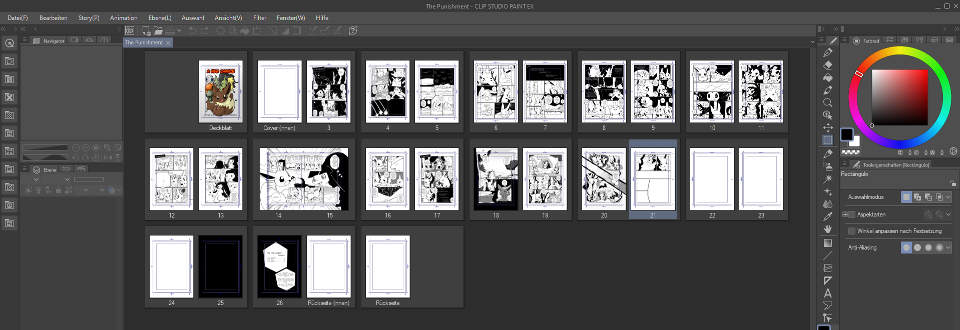960x330 pixels.
Task: Click the New document icon
Action: (146, 30)
